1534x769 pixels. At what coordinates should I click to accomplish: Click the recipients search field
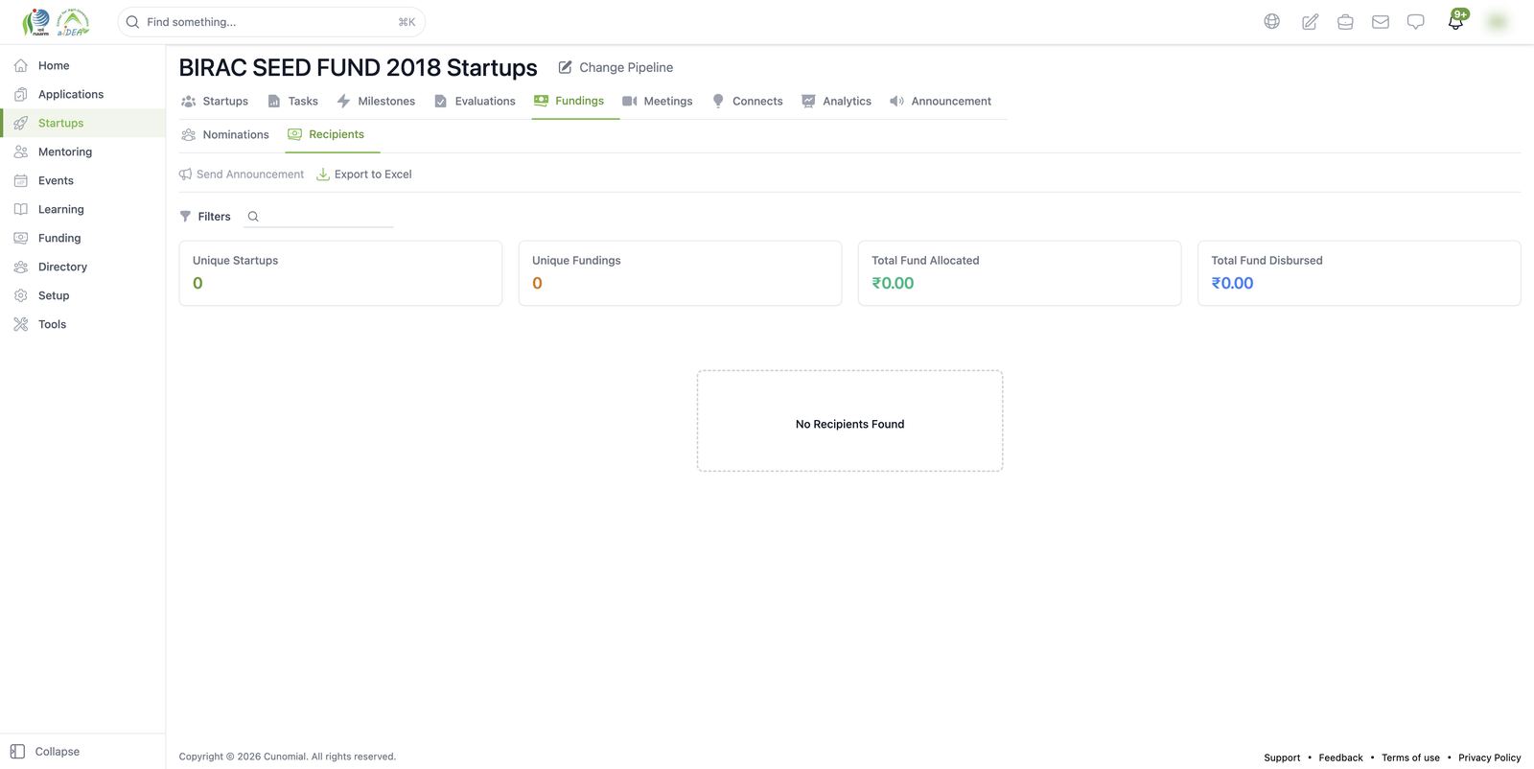[320, 217]
